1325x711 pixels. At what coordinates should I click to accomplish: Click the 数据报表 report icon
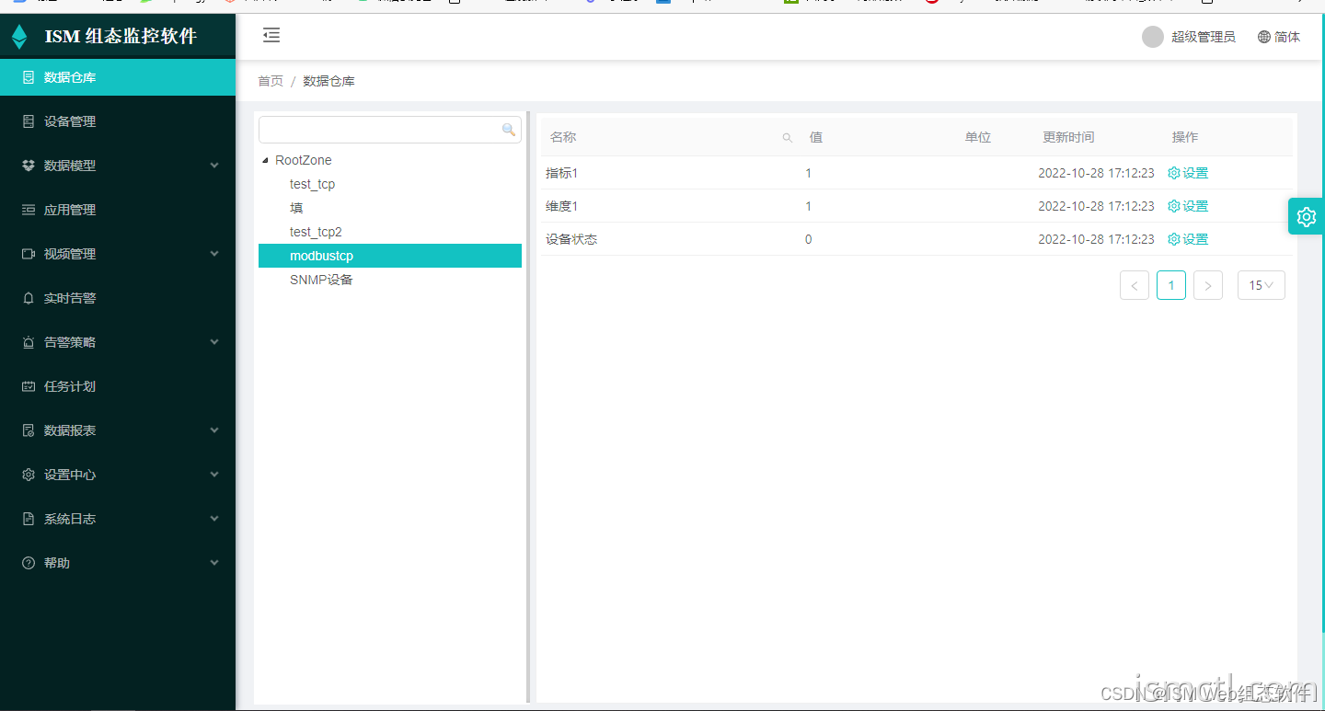(x=29, y=430)
